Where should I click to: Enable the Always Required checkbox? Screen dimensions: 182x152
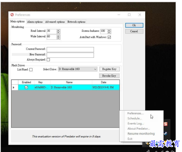48,60
